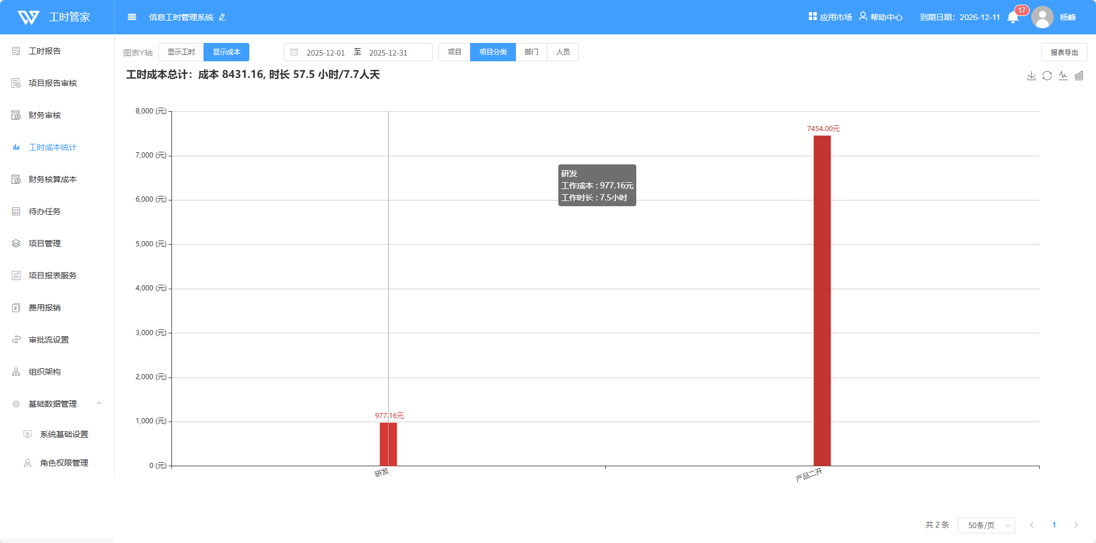Open the 杨峰 user account menu
This screenshot has width=1096, height=543.
pyautogui.click(x=1067, y=17)
